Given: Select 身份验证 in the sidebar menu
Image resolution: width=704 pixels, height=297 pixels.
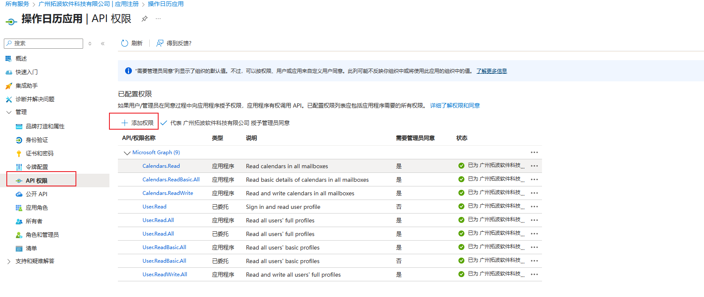Looking at the screenshot, I should pos(37,140).
